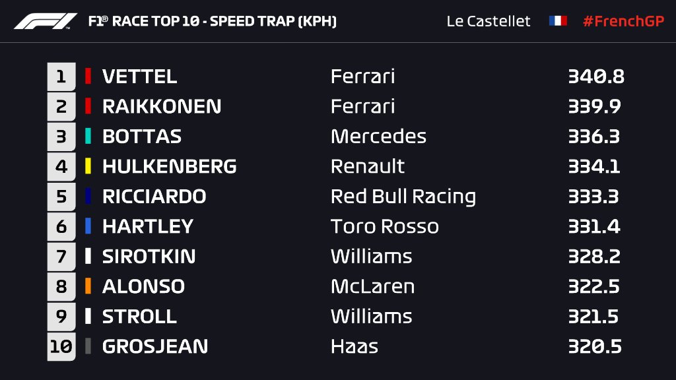Select the position 5 number badge

(61, 197)
